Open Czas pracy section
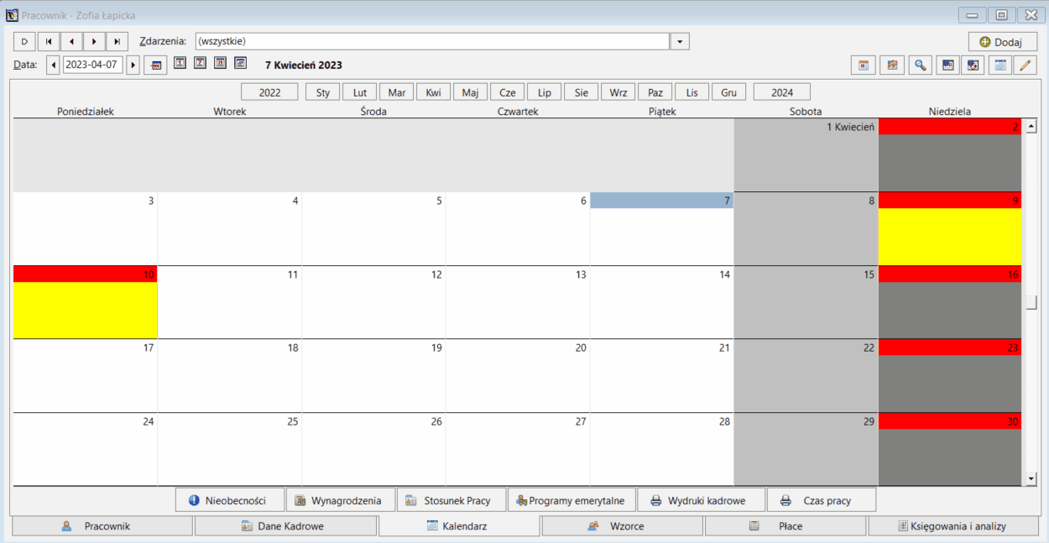This screenshot has width=1049, height=543. point(822,500)
